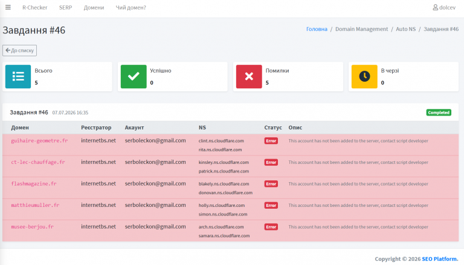
Task: Follow the Головна breadcrumb link
Action: point(317,29)
